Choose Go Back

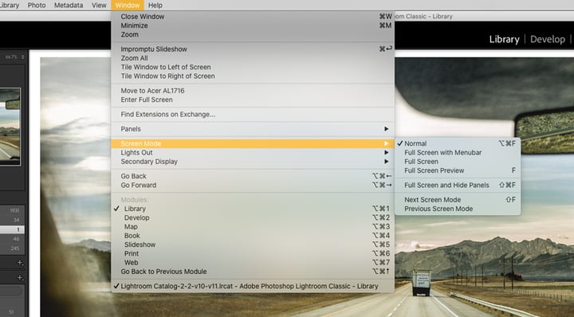(x=253, y=176)
